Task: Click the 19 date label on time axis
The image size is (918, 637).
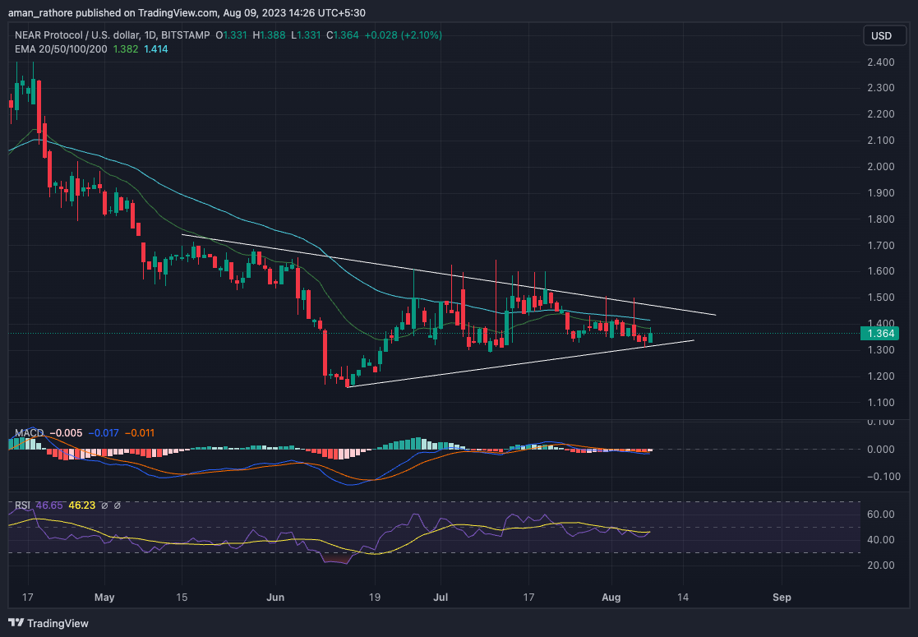Action: (375, 598)
